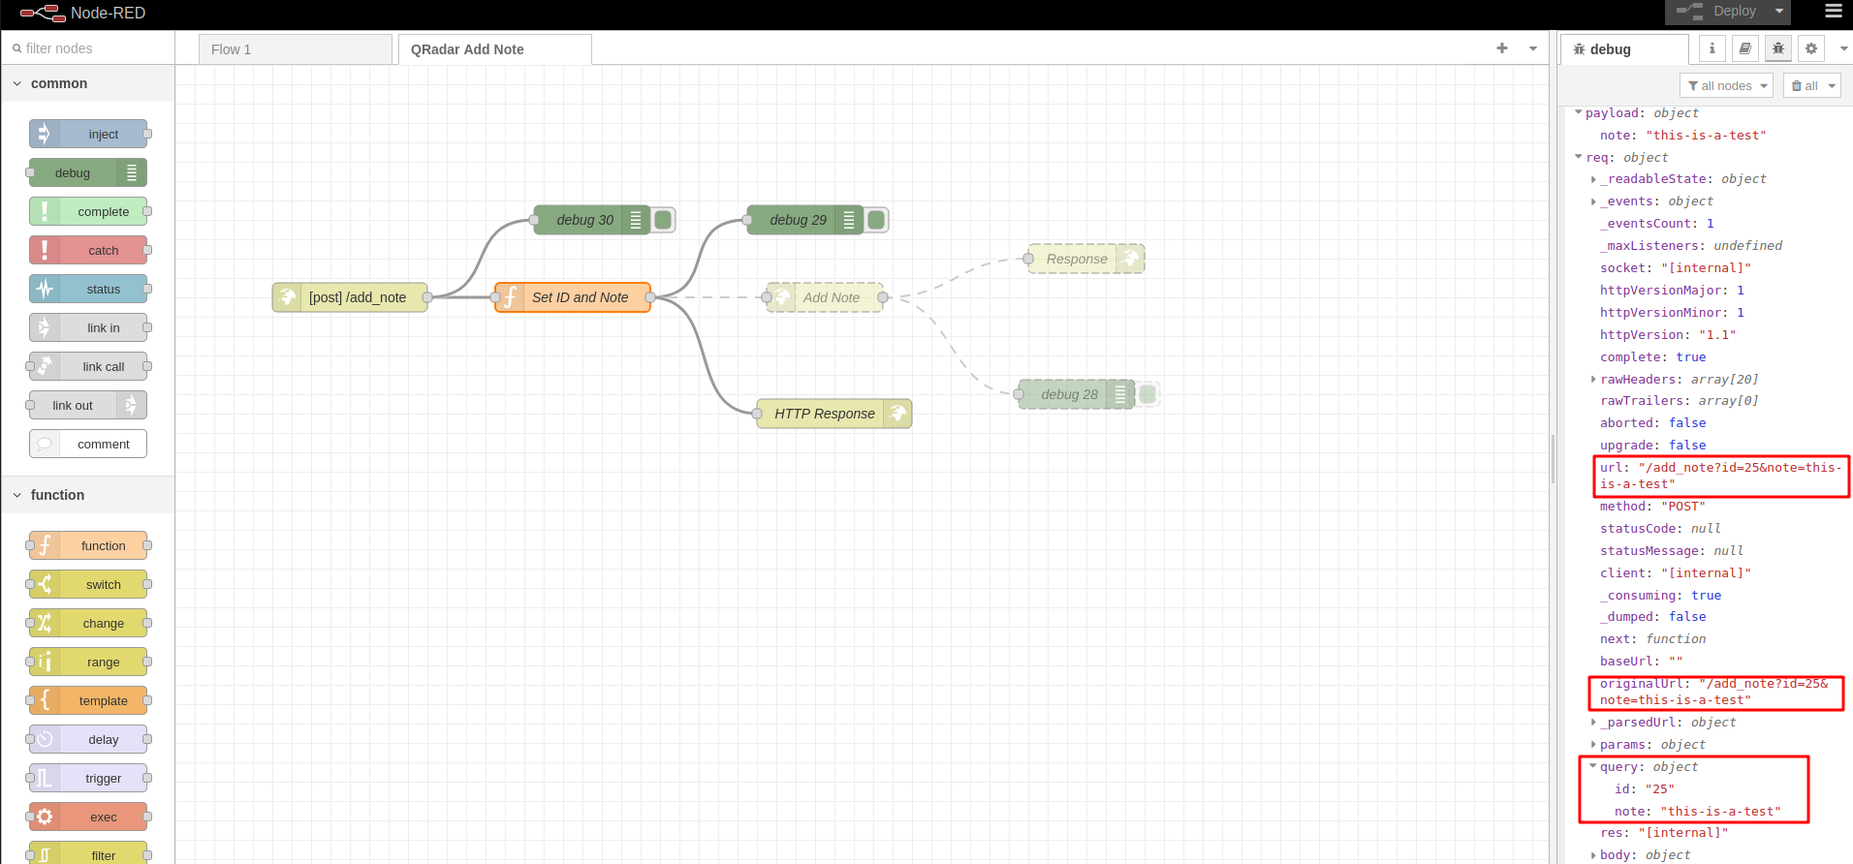The image size is (1853, 864).
Task: Select the inject node in palette
Action: (88, 134)
